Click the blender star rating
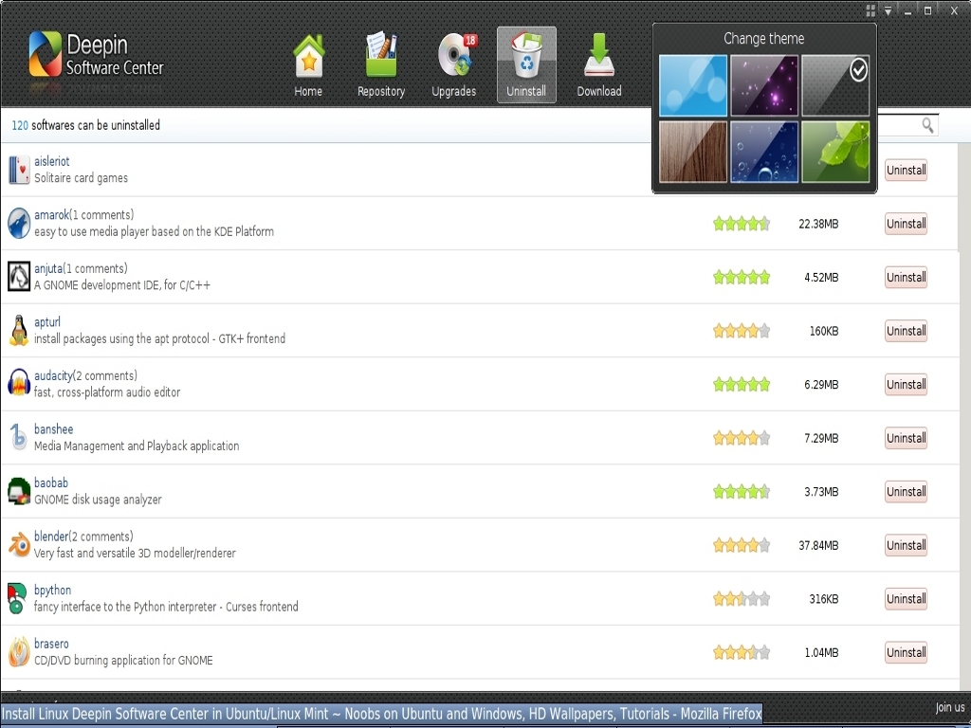Screen dimensions: 971x728 tap(742, 545)
